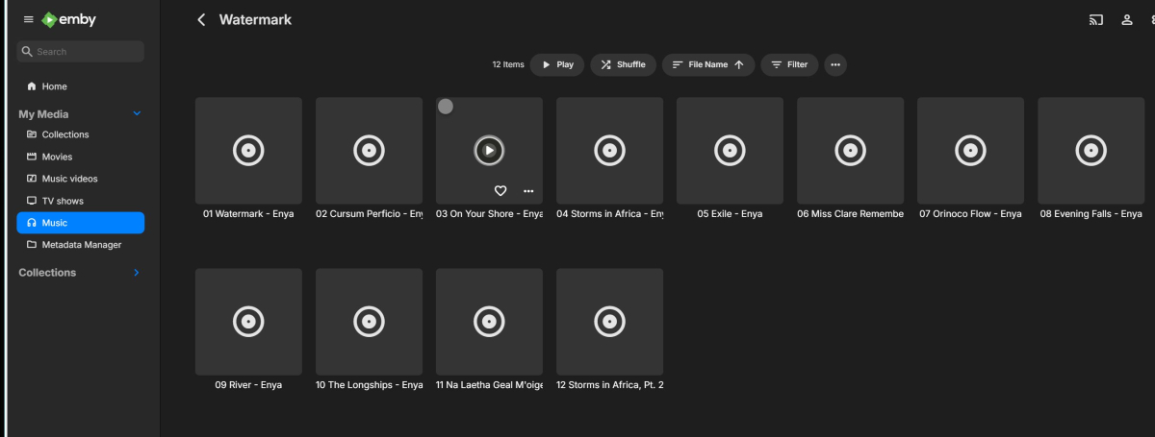Open 07 Orinoco Flow track thumbnail
Image resolution: width=1155 pixels, height=437 pixels.
(970, 150)
